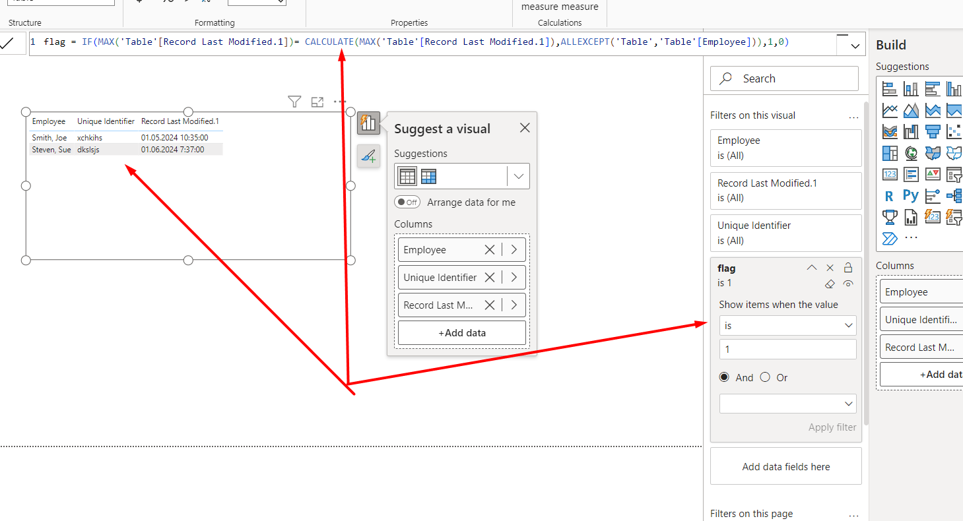The height and width of the screenshot is (521, 963).
Task: Select the clustered bar chart visual
Action: (933, 88)
